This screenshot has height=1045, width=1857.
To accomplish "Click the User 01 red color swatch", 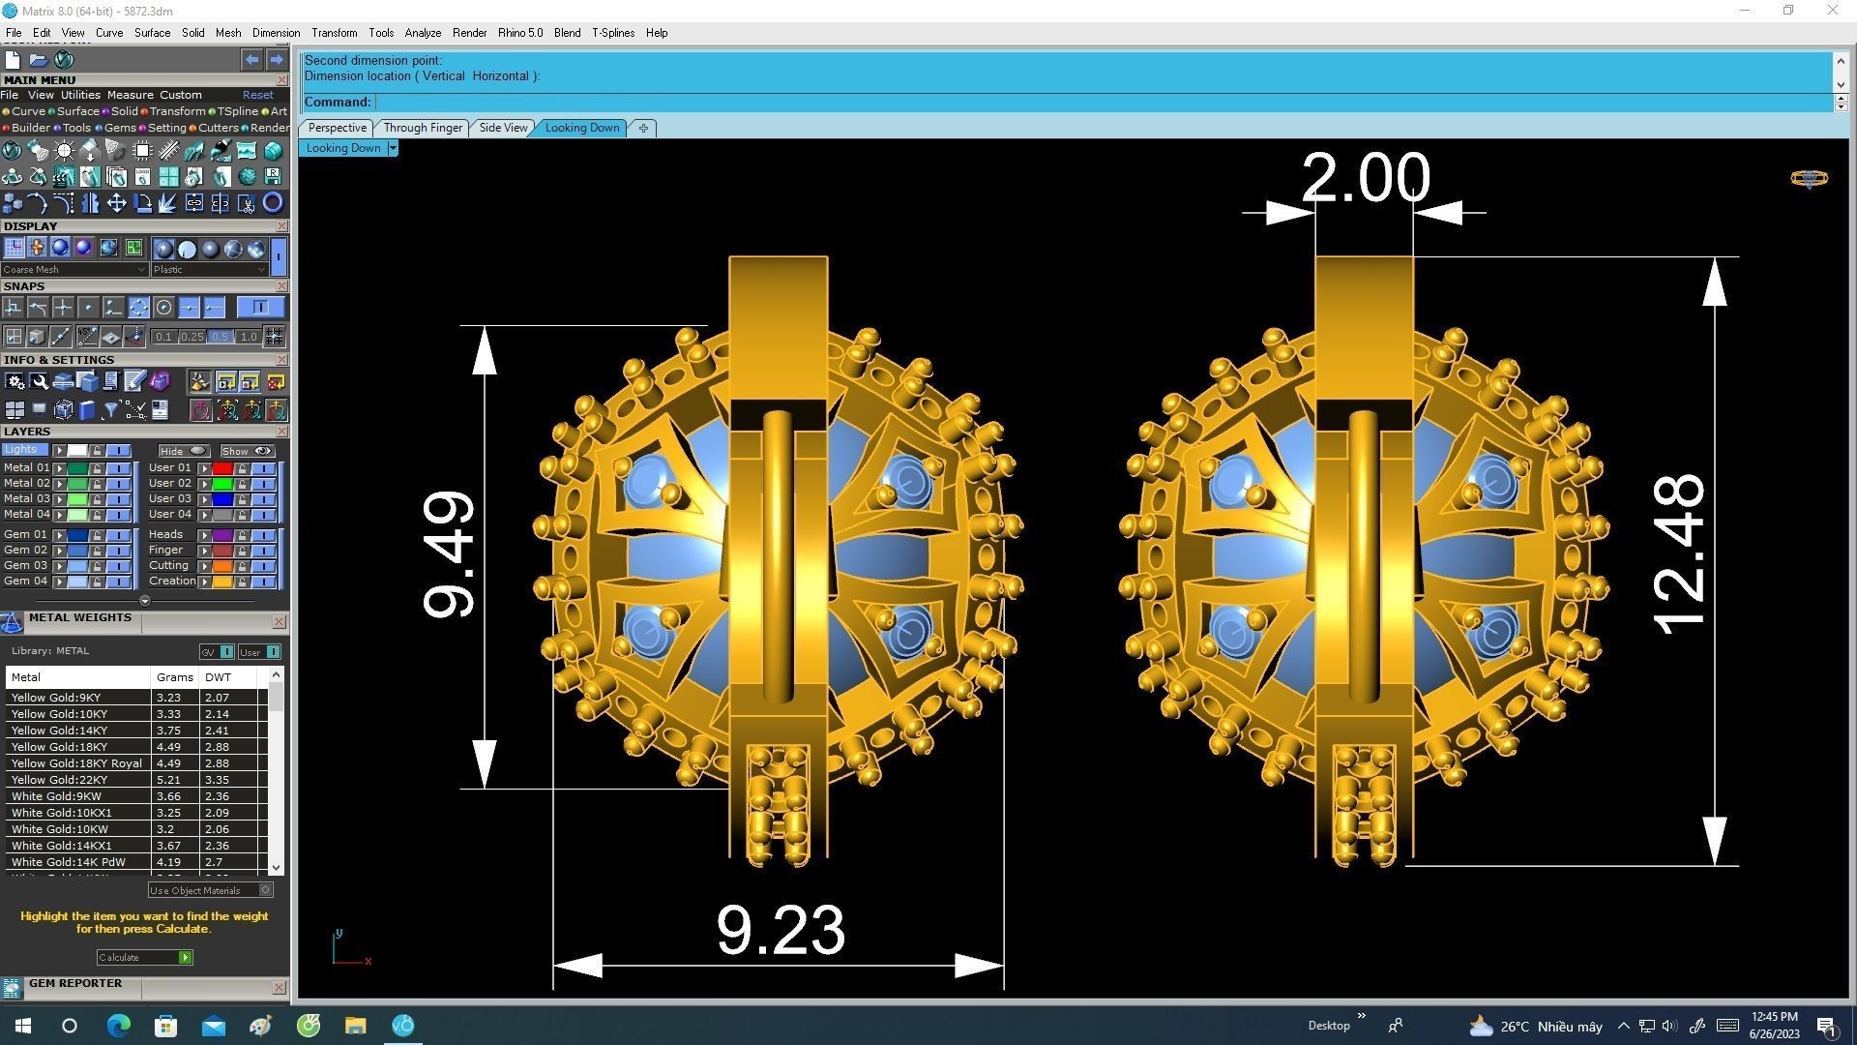I will tap(222, 468).
